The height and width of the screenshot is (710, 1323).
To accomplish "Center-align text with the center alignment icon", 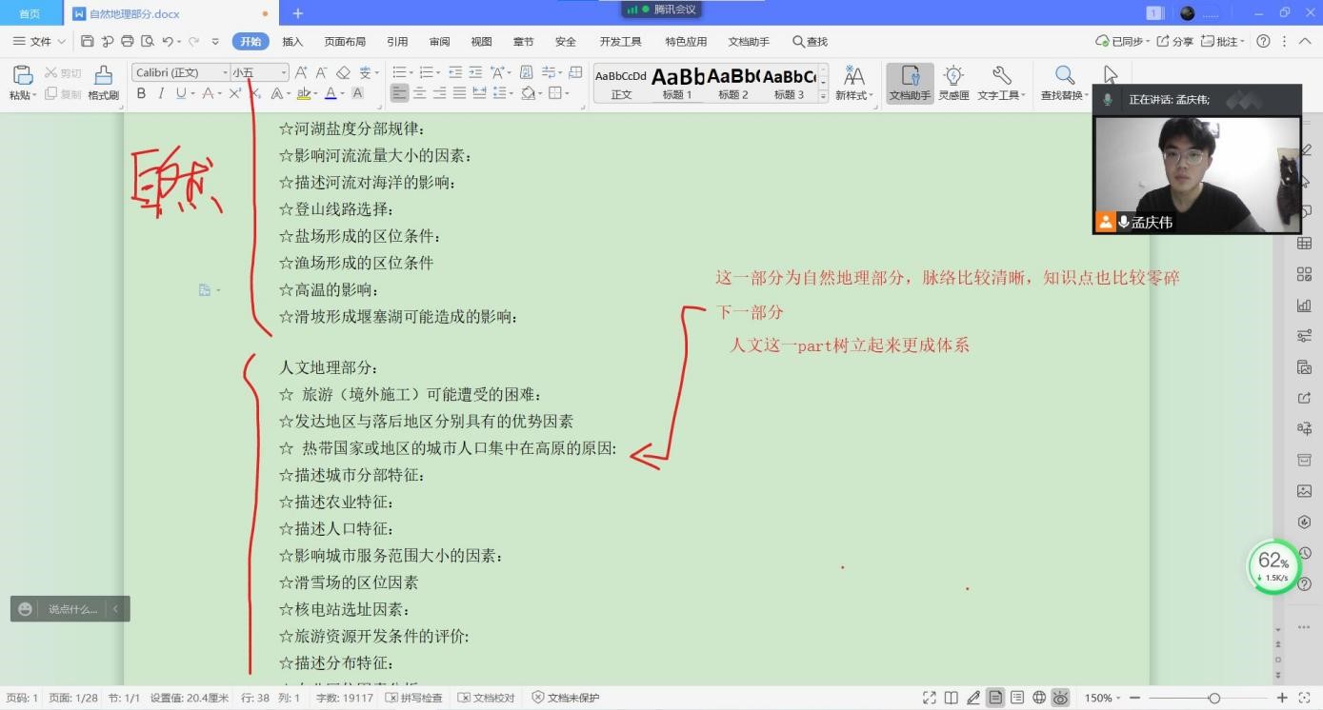I will click(419, 93).
